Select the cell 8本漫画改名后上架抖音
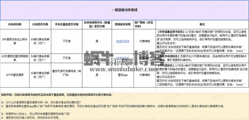 [15, 42]
